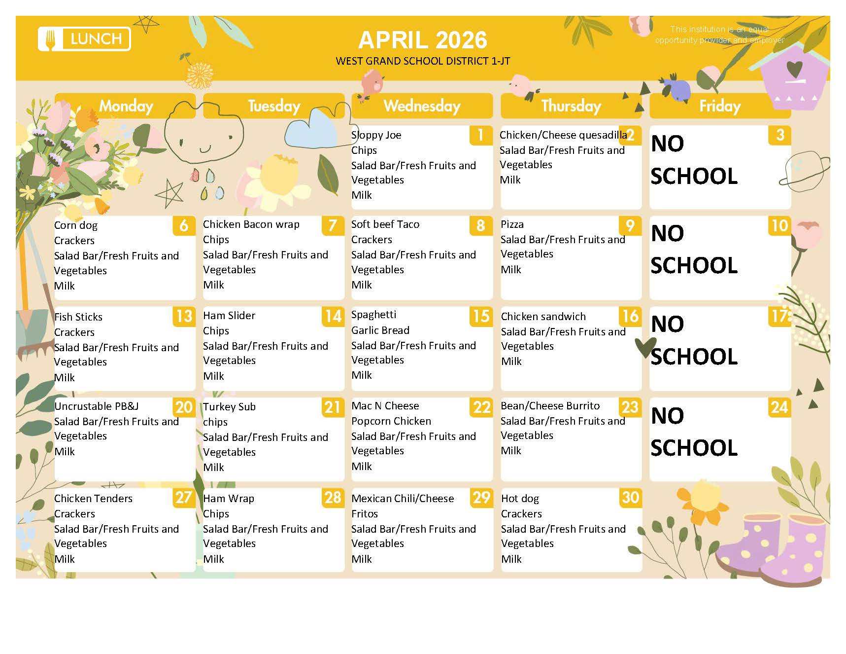Click the date number 30 badge
Screen dimensions: 846x654
pyautogui.click(x=630, y=497)
